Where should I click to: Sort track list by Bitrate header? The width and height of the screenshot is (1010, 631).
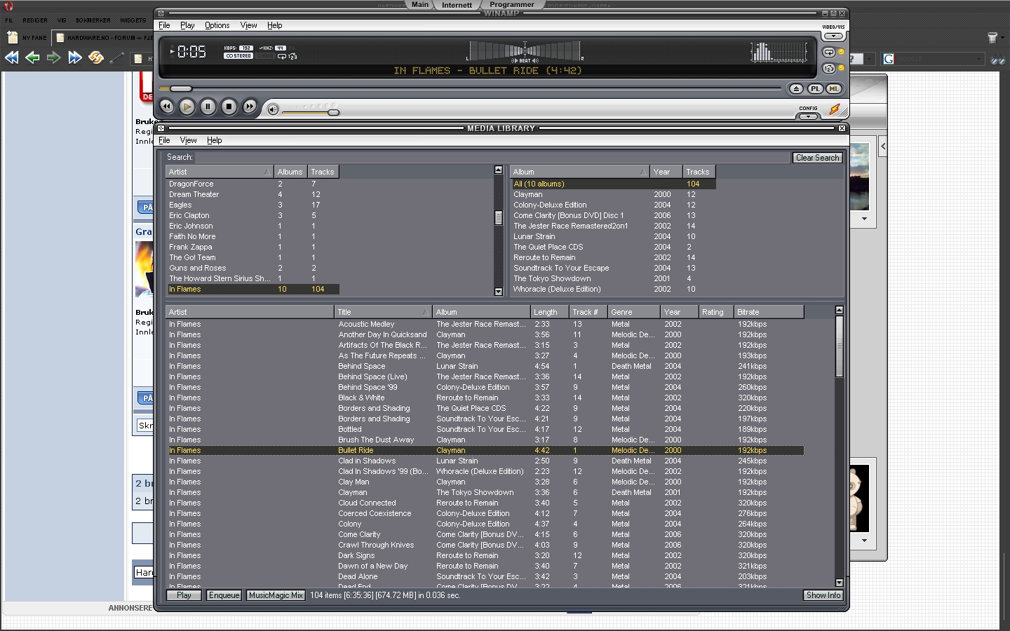[x=768, y=312]
